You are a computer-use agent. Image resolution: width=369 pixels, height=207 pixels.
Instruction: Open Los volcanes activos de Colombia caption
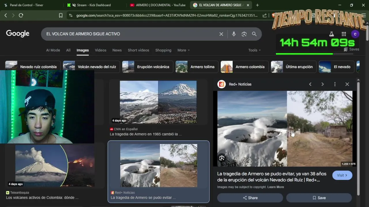tap(42, 198)
